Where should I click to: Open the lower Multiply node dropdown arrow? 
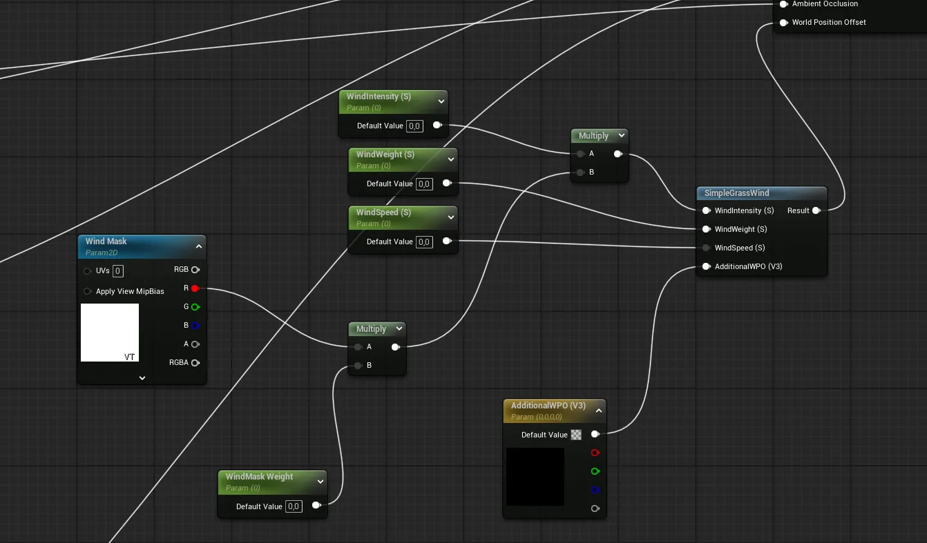(399, 329)
